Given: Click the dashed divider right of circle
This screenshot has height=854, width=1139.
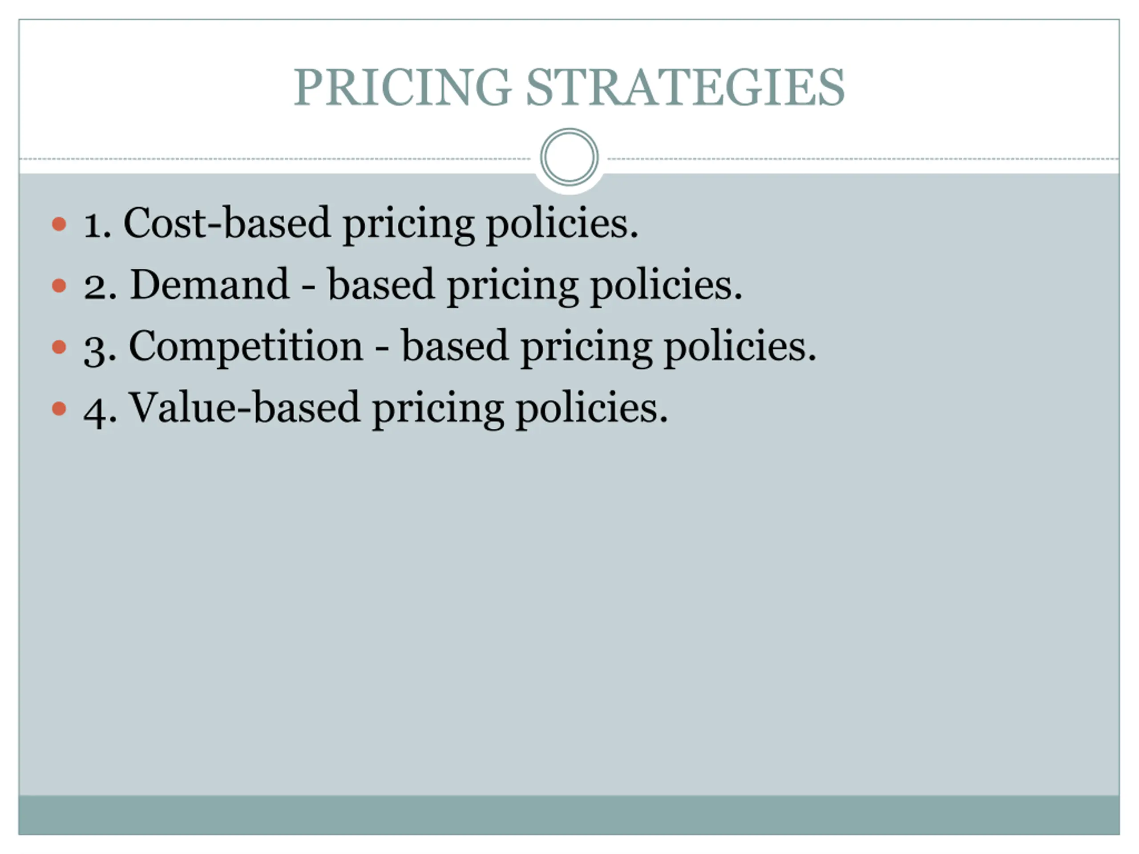Looking at the screenshot, I should tap(864, 159).
